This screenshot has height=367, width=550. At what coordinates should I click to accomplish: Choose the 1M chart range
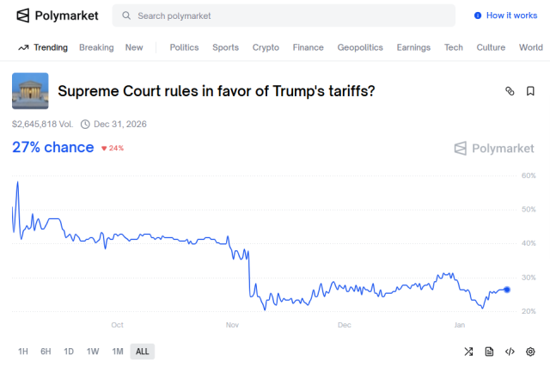click(118, 352)
